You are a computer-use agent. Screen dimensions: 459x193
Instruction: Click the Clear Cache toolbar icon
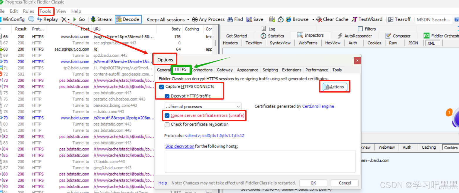(319, 19)
